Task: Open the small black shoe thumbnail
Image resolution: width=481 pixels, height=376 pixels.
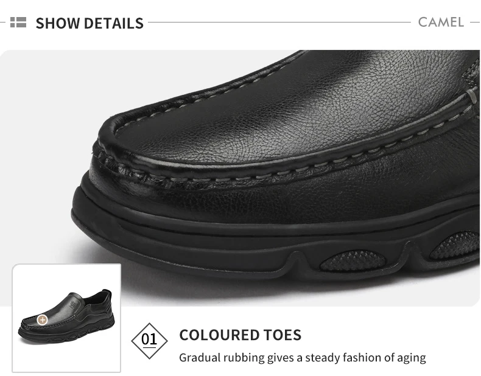Action: point(66,318)
